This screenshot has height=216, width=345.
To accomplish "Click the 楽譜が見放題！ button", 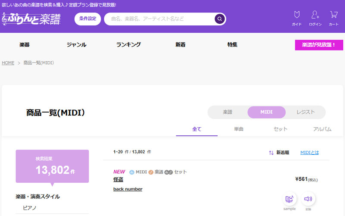I will coord(319,45).
